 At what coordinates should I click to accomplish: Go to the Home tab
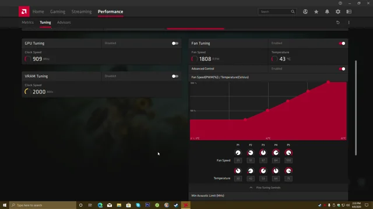point(38,12)
